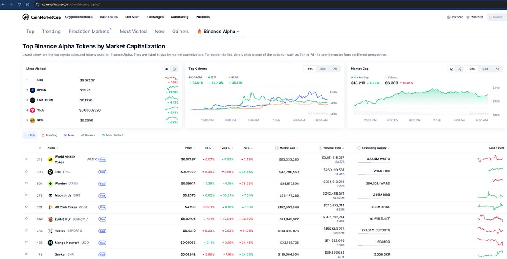This screenshot has height=259, width=507.
Task: Sort table by 24h % column
Action: [227, 148]
